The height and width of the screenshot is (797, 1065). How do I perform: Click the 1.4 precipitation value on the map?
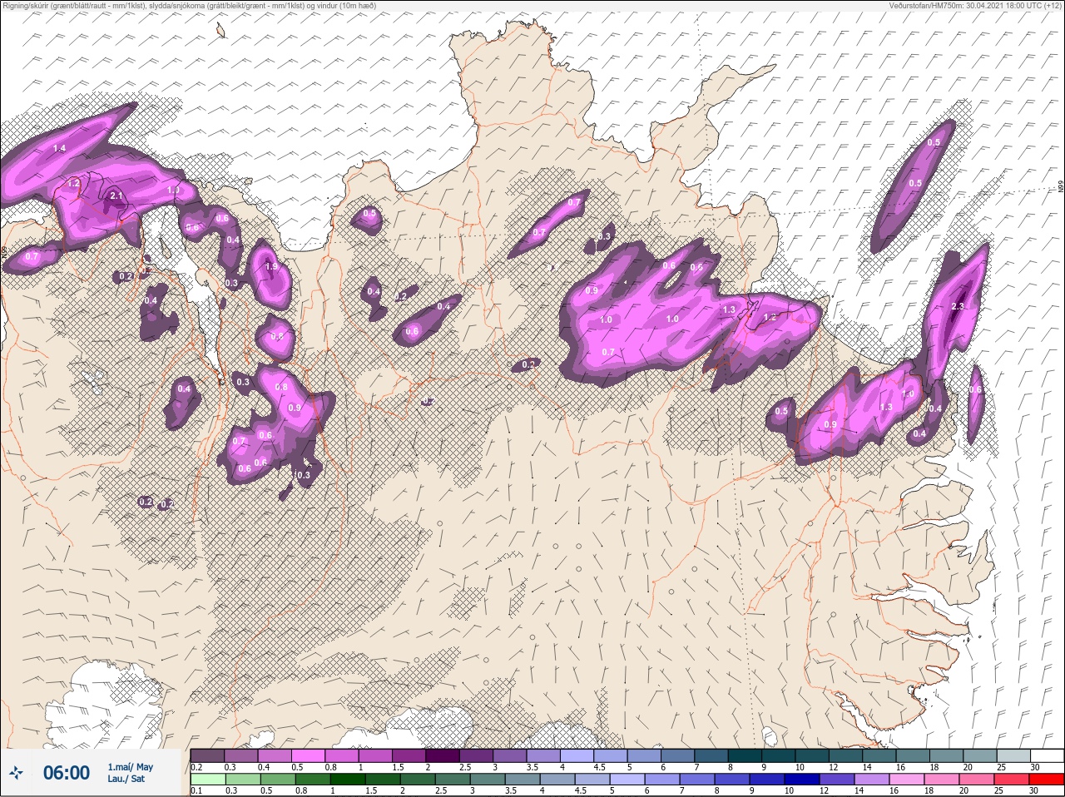(x=59, y=148)
